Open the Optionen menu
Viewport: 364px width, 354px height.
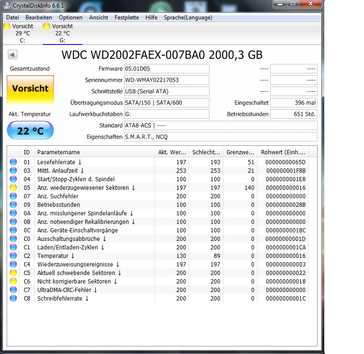tap(71, 18)
